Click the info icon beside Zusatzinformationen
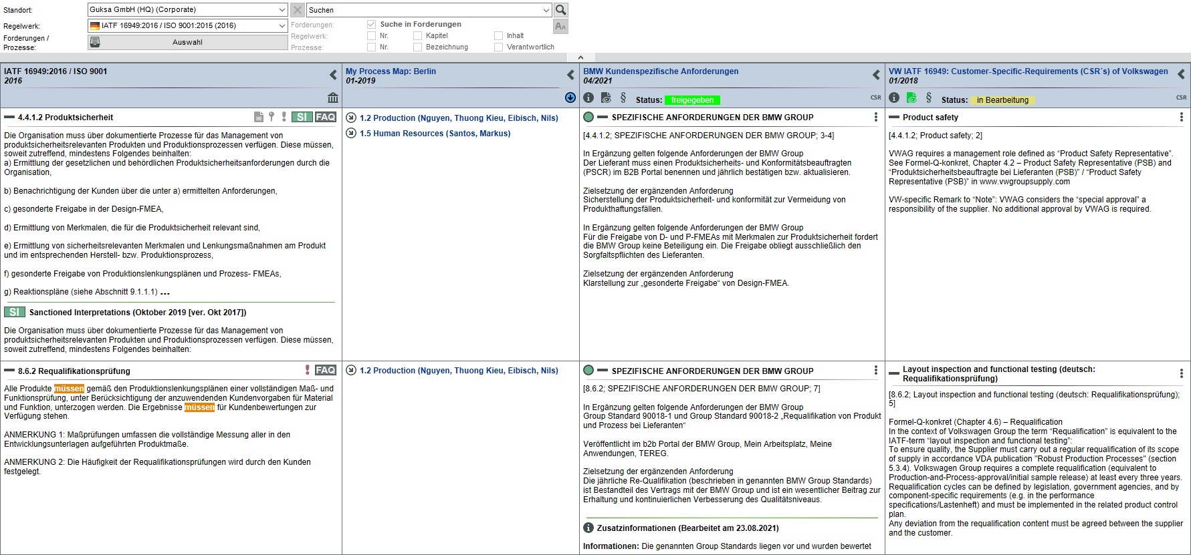This screenshot has width=1191, height=555. (588, 528)
